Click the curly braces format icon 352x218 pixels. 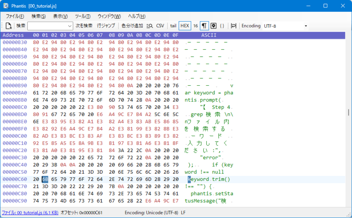222,26
